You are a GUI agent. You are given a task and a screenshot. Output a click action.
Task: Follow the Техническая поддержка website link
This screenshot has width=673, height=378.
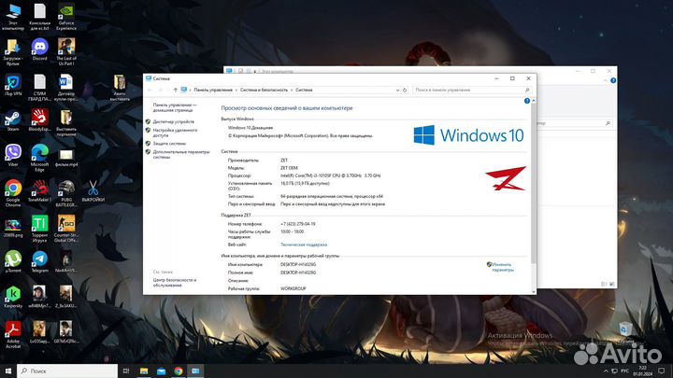304,245
